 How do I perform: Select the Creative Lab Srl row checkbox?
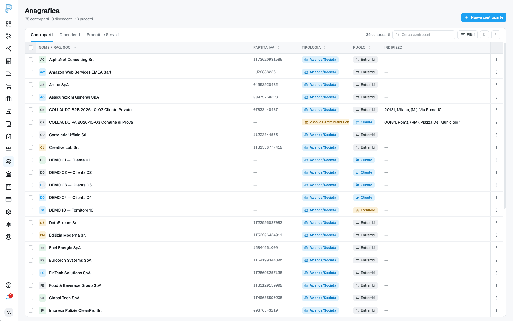[x=31, y=147]
